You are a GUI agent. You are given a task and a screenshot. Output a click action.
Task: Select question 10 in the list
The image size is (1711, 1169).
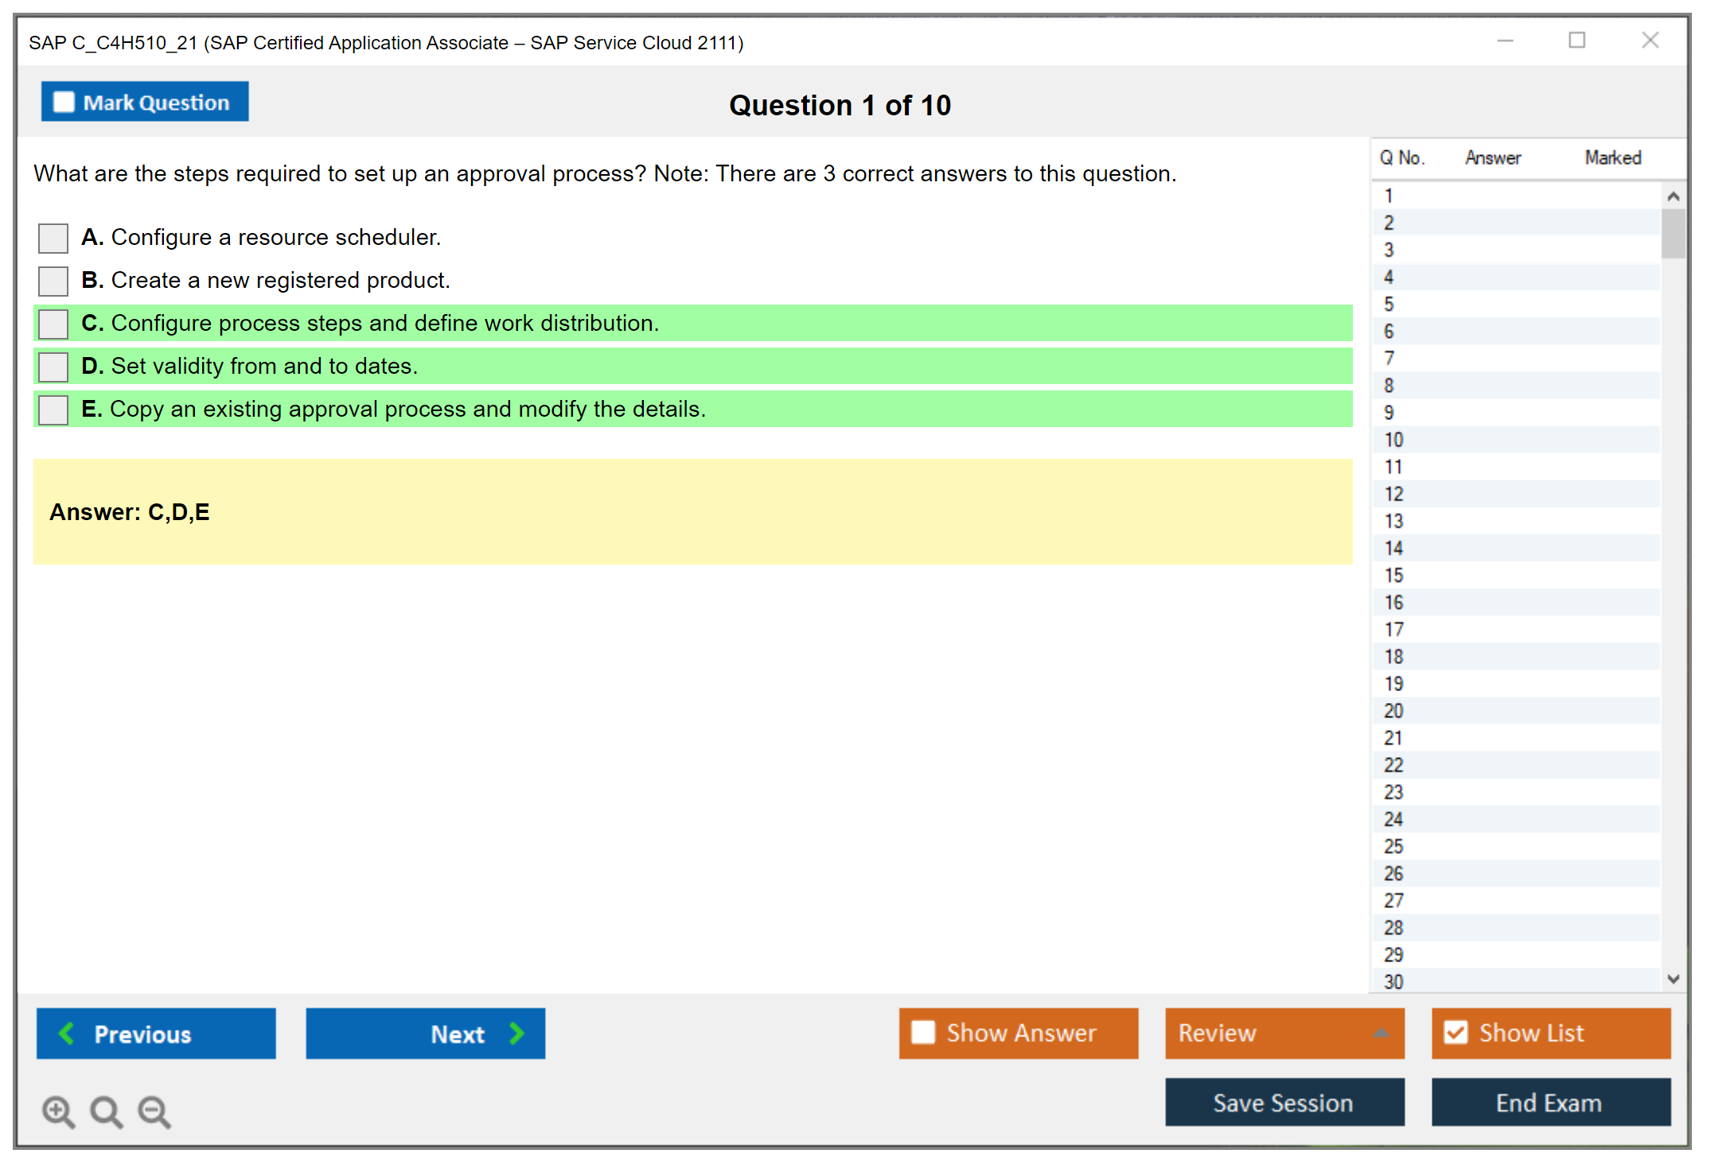coord(1393,440)
